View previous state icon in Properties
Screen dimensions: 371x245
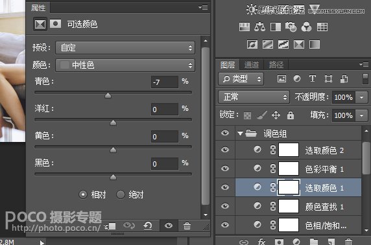click(128, 226)
